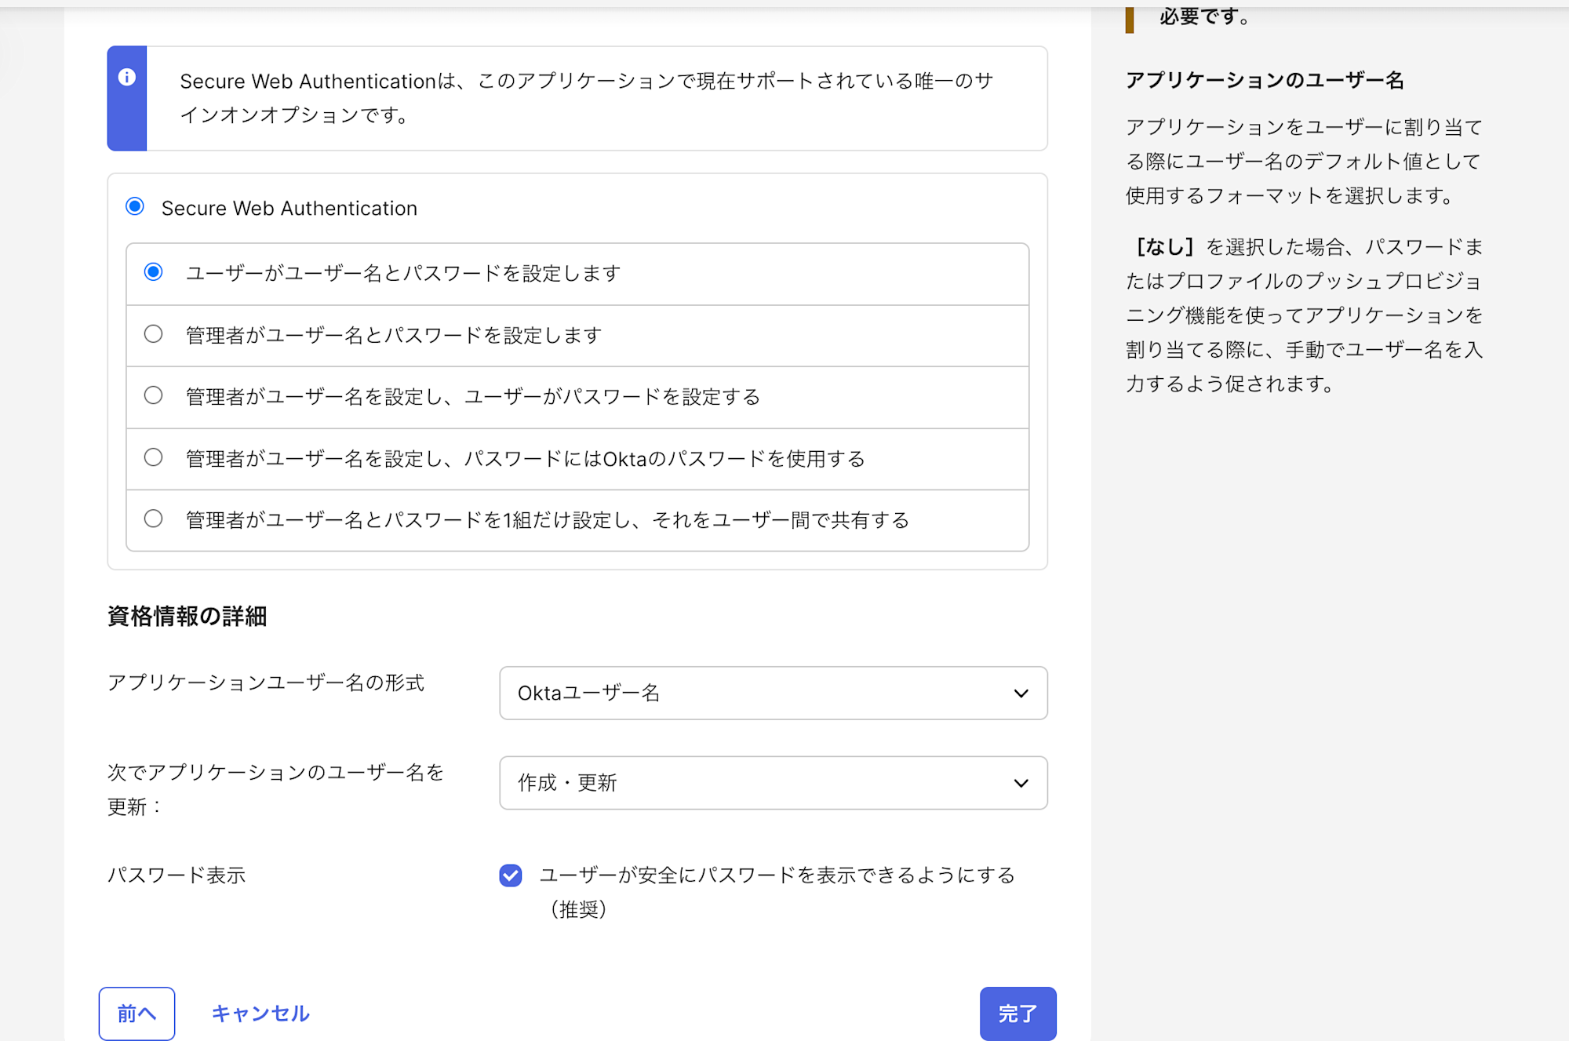Select the Secure Web Authentication radio button
Viewport: 1569px width, 1041px height.
(x=135, y=206)
